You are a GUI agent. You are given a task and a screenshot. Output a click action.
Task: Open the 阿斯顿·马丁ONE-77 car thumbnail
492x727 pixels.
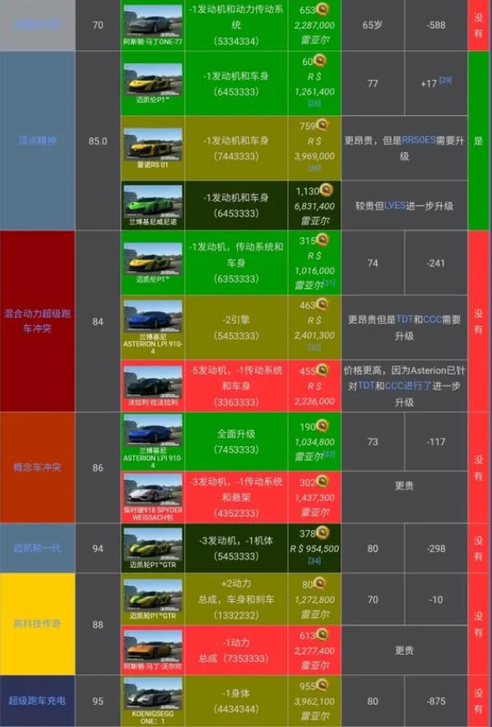[153, 21]
